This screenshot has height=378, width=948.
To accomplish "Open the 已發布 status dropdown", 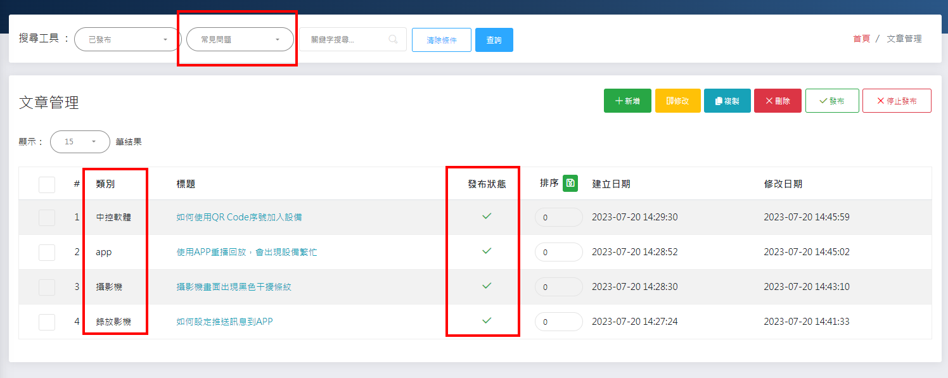I will coord(127,39).
